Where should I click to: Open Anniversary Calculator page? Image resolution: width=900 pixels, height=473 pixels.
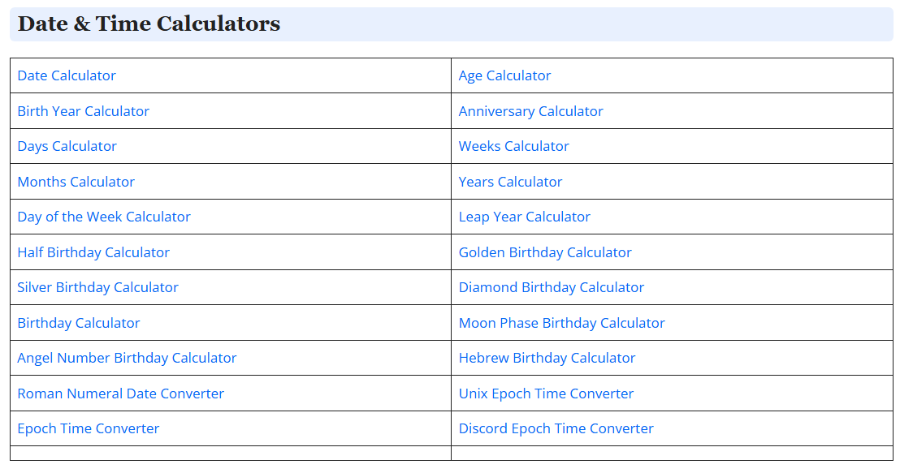click(531, 111)
